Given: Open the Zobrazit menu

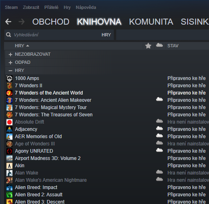Looking at the screenshot, I should pos(31,7).
